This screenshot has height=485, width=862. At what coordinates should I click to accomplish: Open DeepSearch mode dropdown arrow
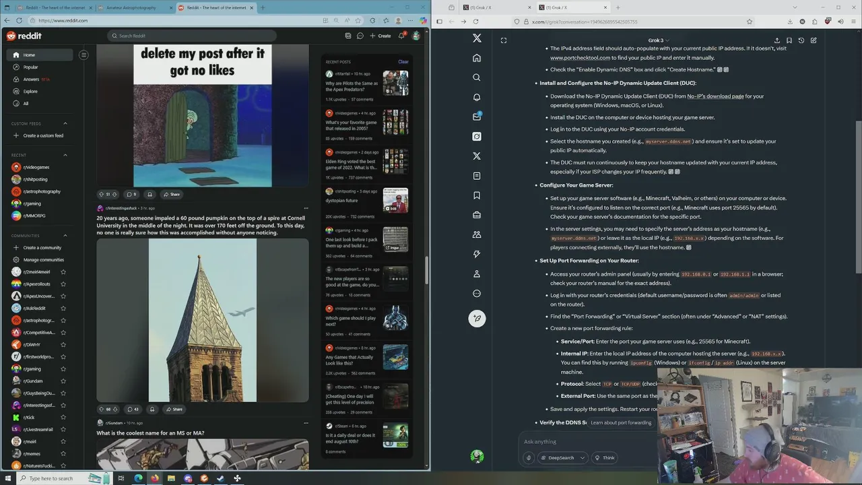[x=582, y=458]
